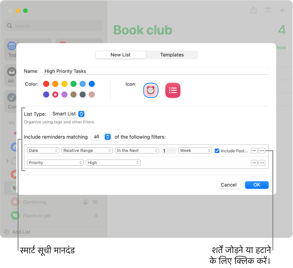Pick the yellow color swatch
The image size is (293, 268).
pos(65,84)
